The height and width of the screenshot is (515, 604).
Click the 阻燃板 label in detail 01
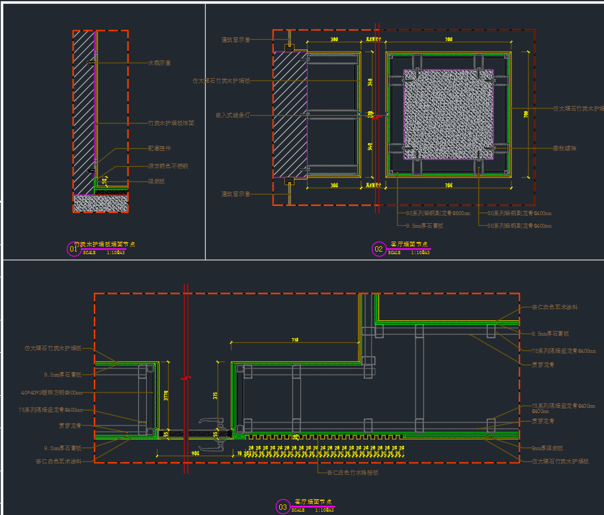click(156, 181)
